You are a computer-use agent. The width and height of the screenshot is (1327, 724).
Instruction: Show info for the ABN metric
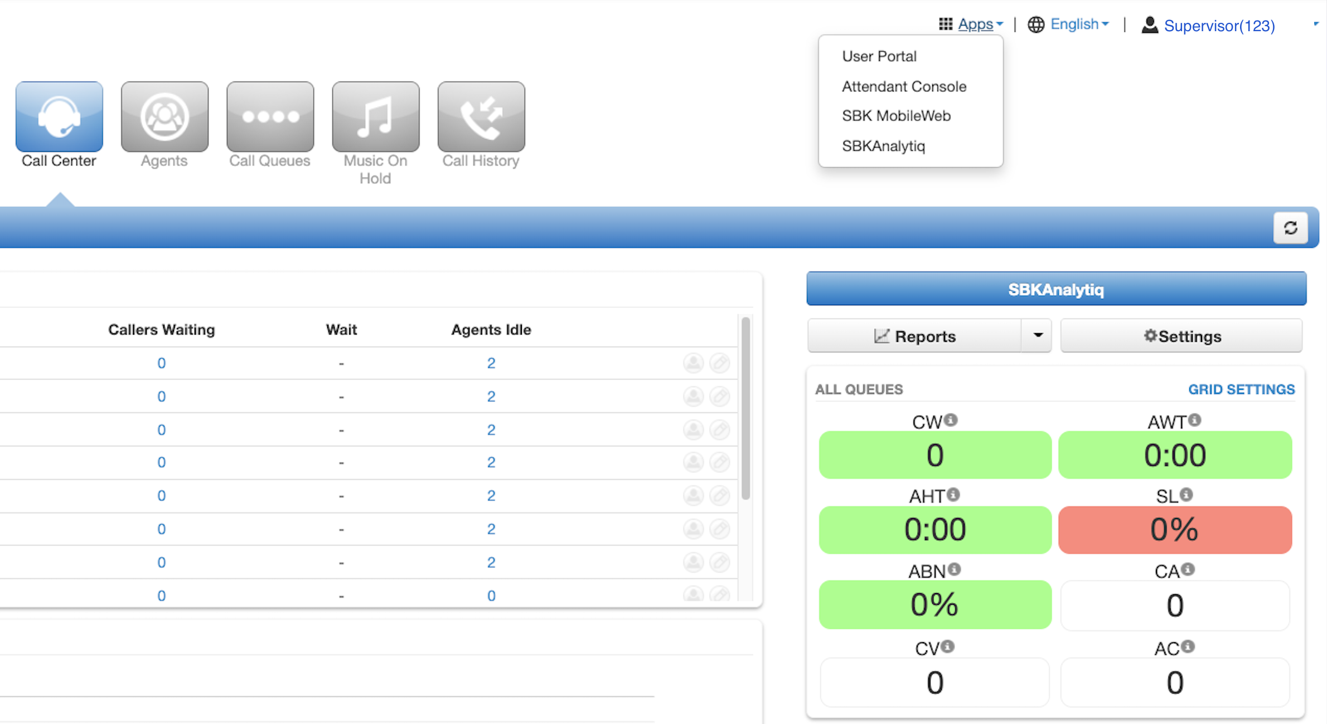[x=955, y=569]
